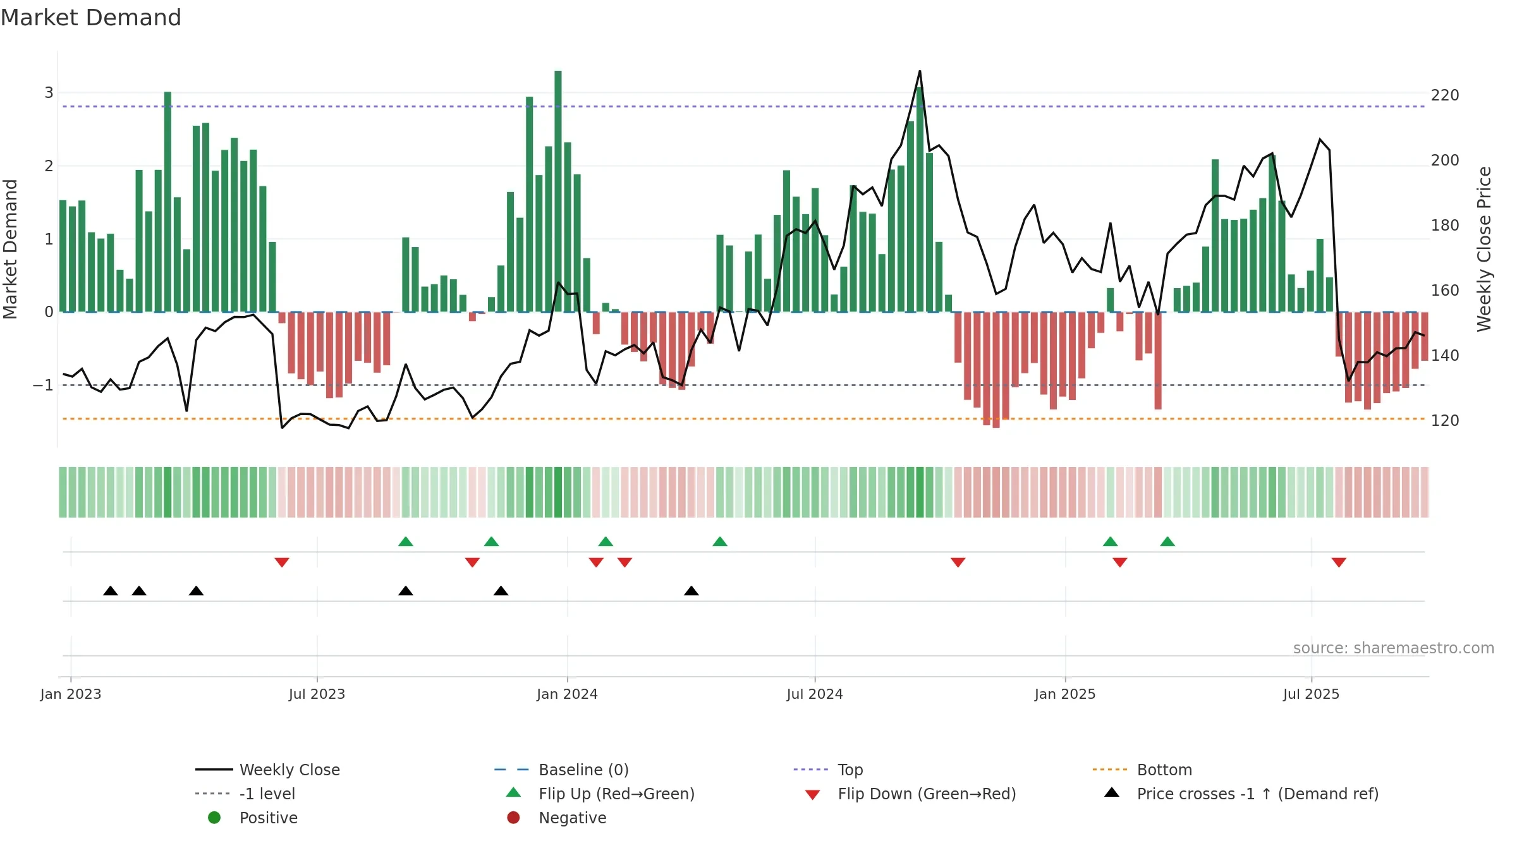The width and height of the screenshot is (1517, 853).
Task: Click the green flip-up triangle in November 2023
Action: [x=491, y=541]
